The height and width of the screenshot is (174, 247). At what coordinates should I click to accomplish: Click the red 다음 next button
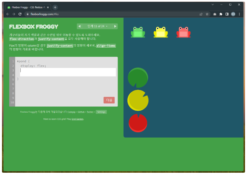coord(109,100)
